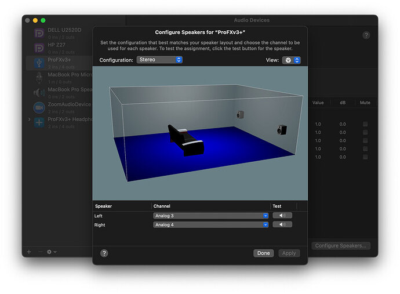
Task: Open the Configuration Stereo dropdown
Action: [x=159, y=60]
